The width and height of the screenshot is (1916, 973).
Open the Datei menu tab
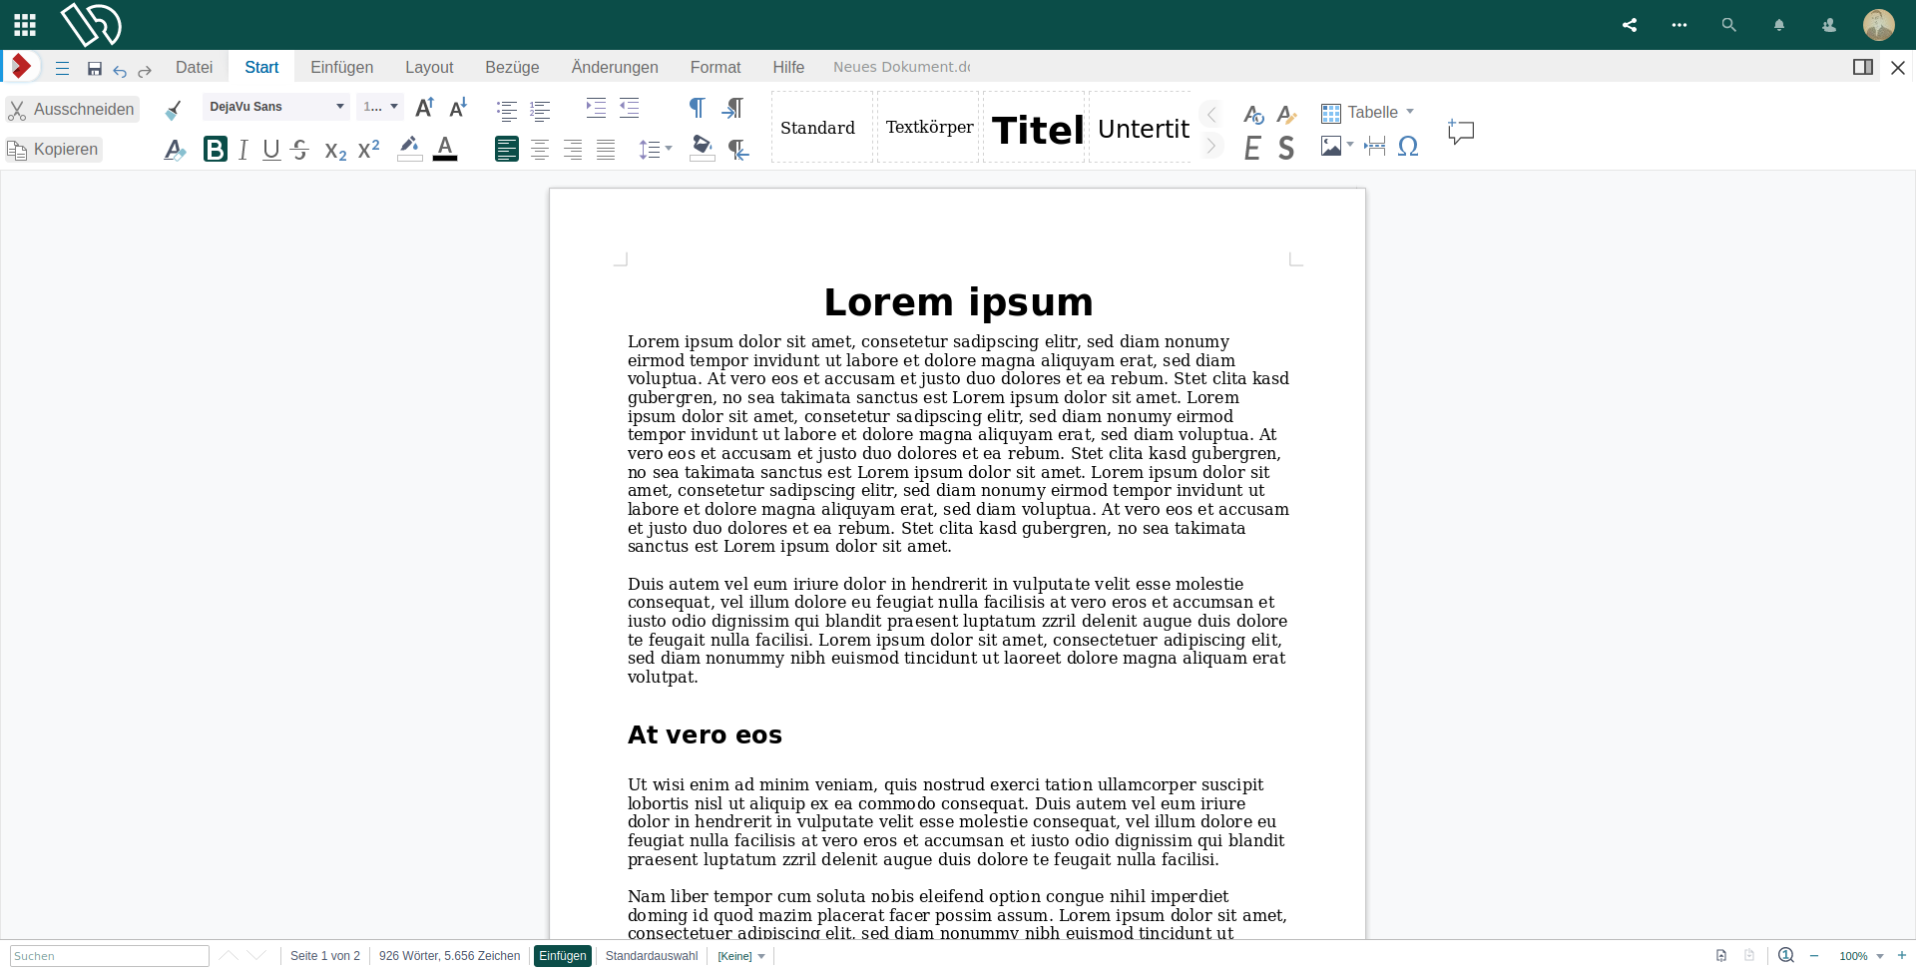point(194,67)
